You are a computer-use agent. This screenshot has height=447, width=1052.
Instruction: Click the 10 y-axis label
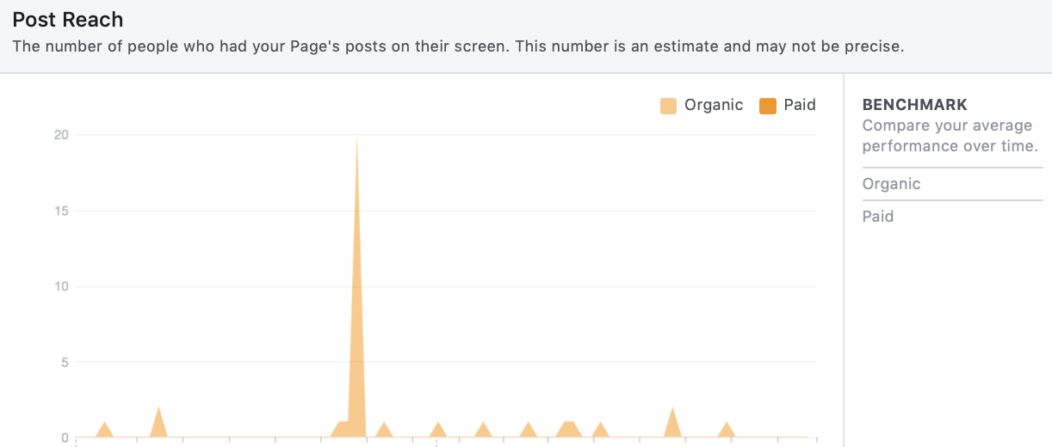(60, 286)
